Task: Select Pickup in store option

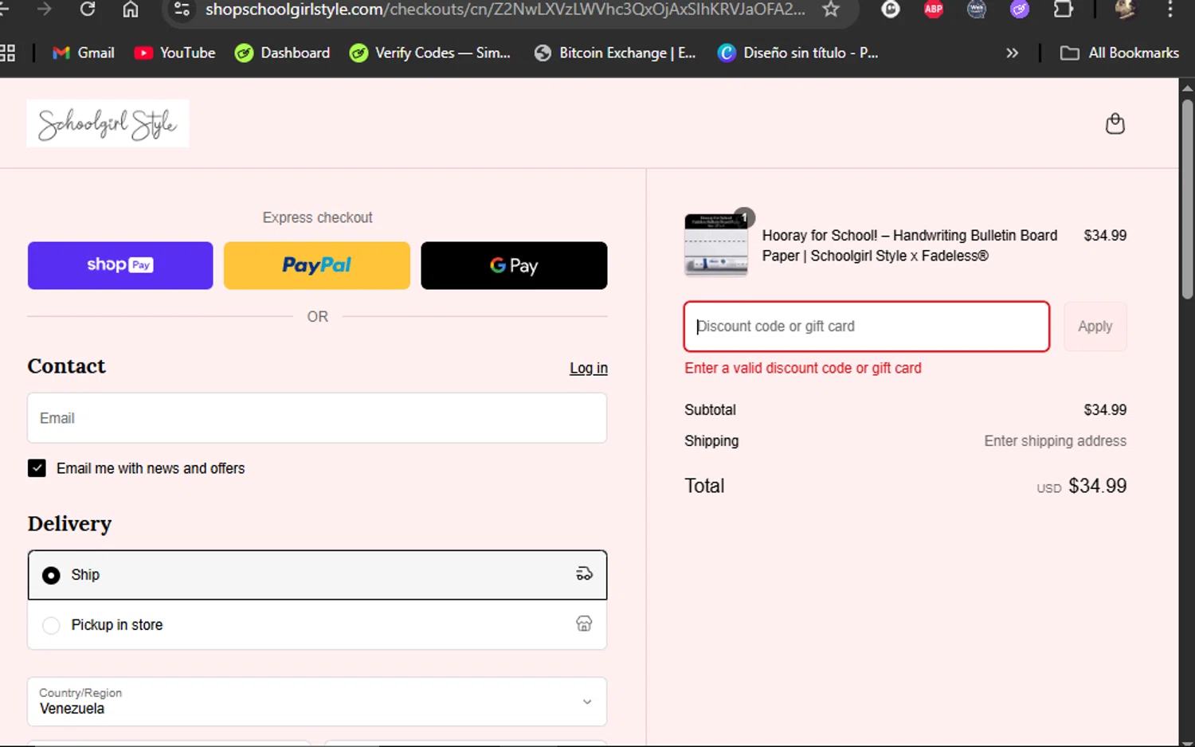Action: (x=317, y=625)
